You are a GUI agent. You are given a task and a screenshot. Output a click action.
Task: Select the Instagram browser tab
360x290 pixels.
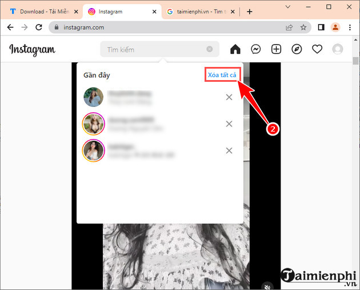point(123,11)
